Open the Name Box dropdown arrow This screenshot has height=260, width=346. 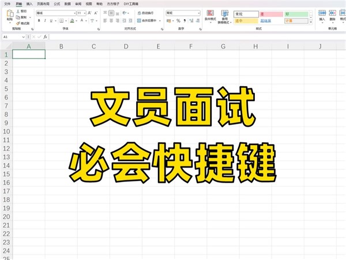[24, 37]
